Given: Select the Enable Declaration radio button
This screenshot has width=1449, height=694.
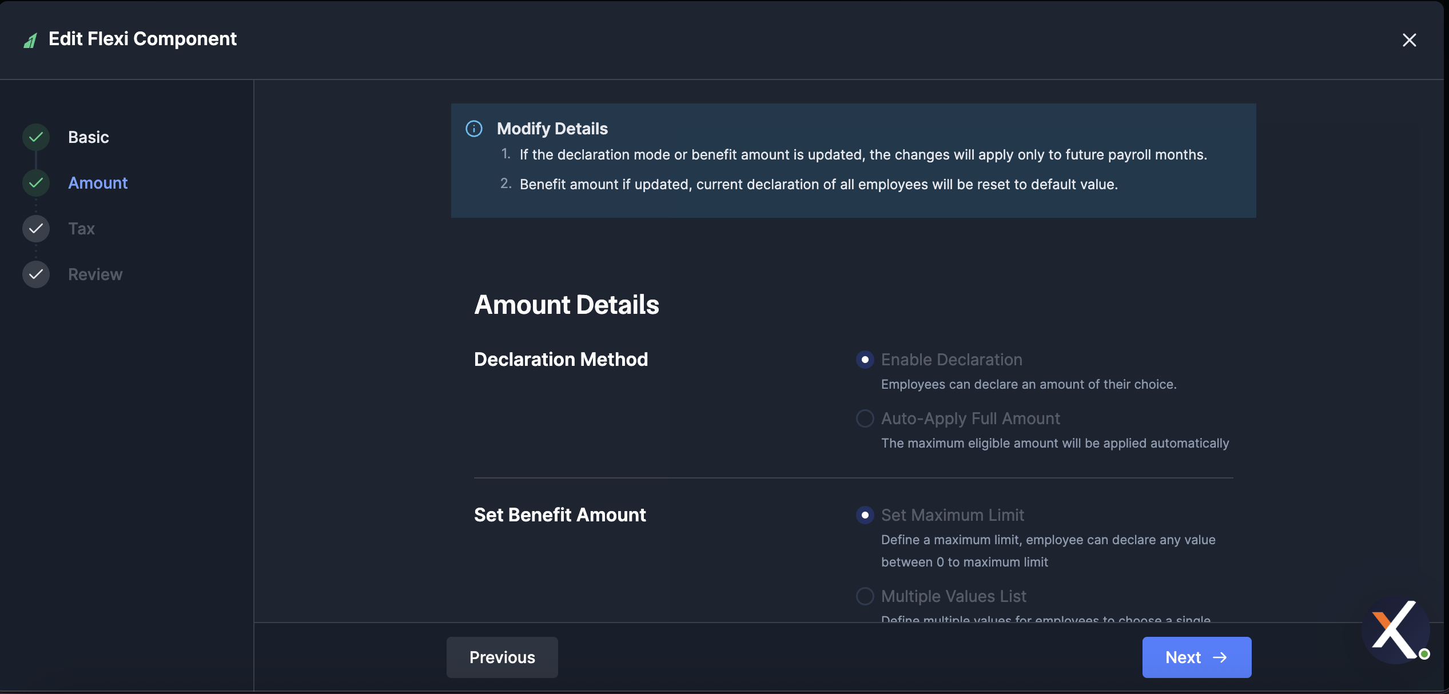Looking at the screenshot, I should point(865,360).
